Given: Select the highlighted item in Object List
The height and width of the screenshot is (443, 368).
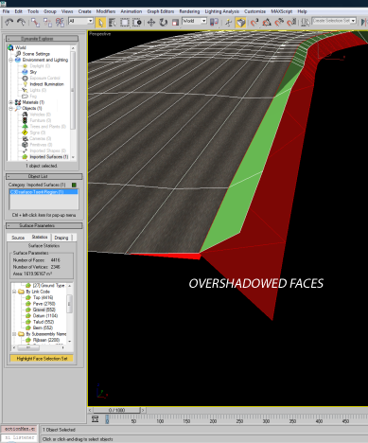Looking at the screenshot, I should point(44,192).
